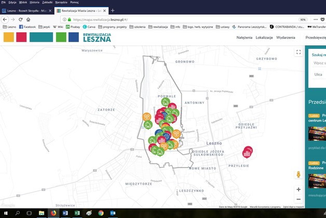Open Chrome from the taskbar
The height and width of the screenshot is (218, 326).
101,213
